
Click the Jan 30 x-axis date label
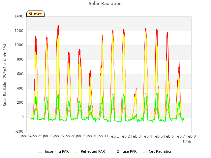92,136
